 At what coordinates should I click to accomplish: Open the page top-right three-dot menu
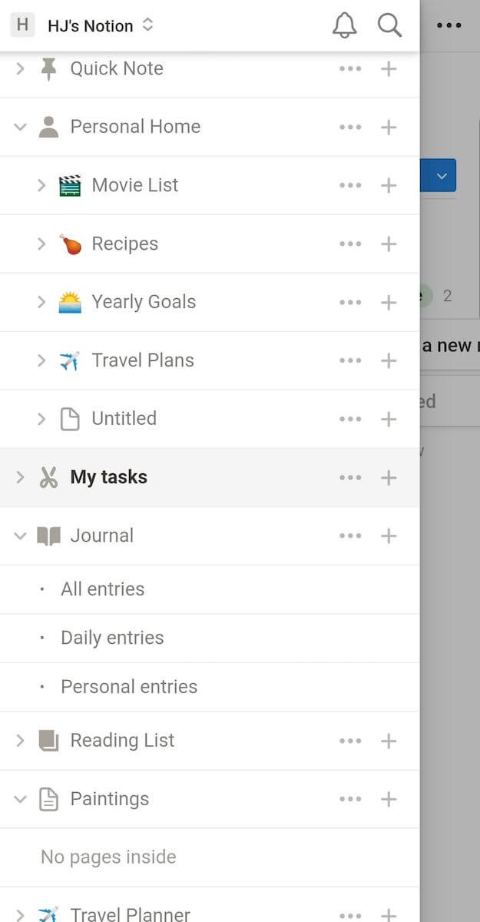tap(449, 25)
